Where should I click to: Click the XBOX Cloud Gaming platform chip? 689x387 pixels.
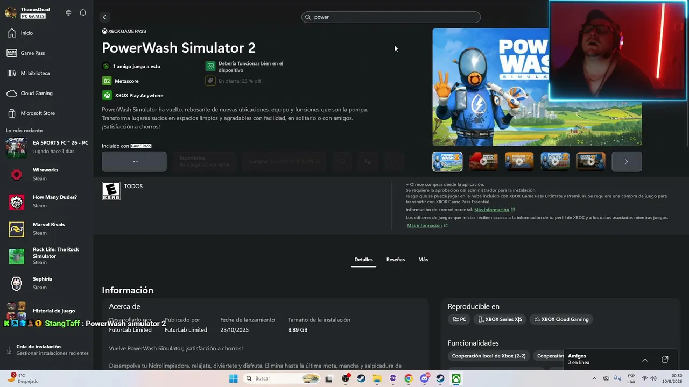click(x=561, y=319)
